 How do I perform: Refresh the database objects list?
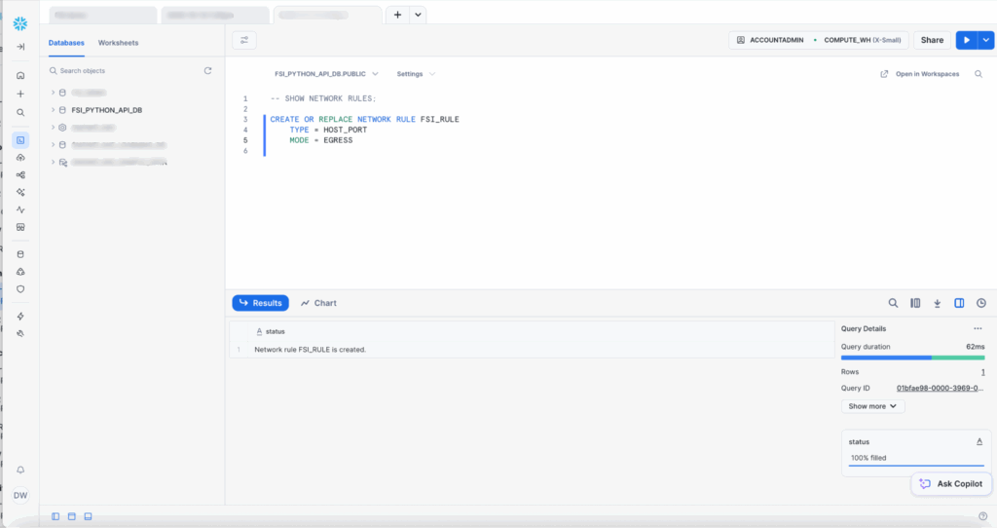click(207, 71)
